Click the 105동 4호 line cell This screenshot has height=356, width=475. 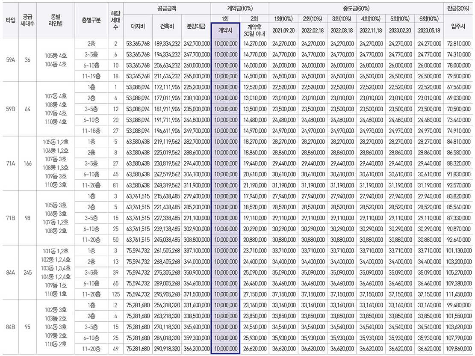tap(56, 56)
